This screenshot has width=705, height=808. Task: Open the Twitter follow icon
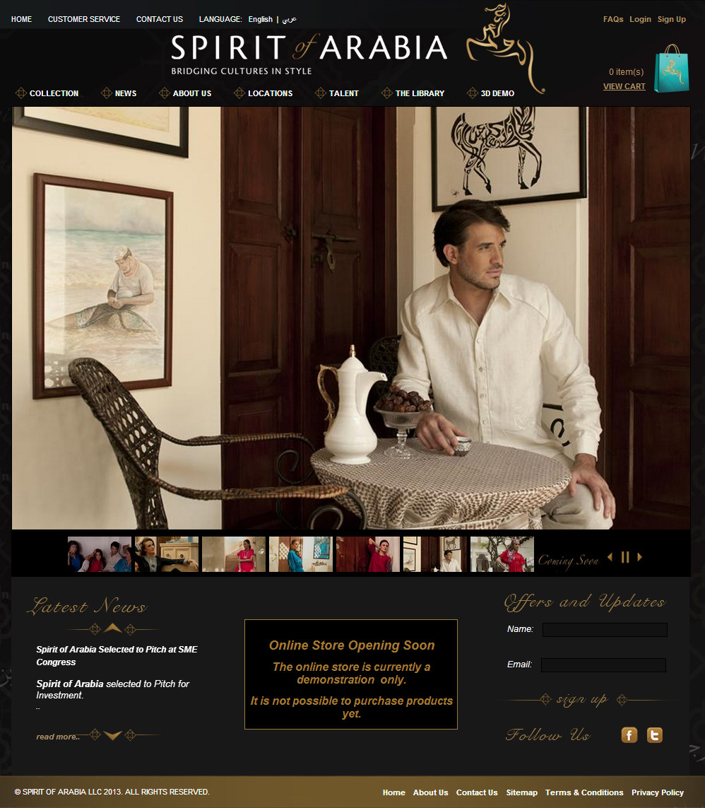coord(655,734)
